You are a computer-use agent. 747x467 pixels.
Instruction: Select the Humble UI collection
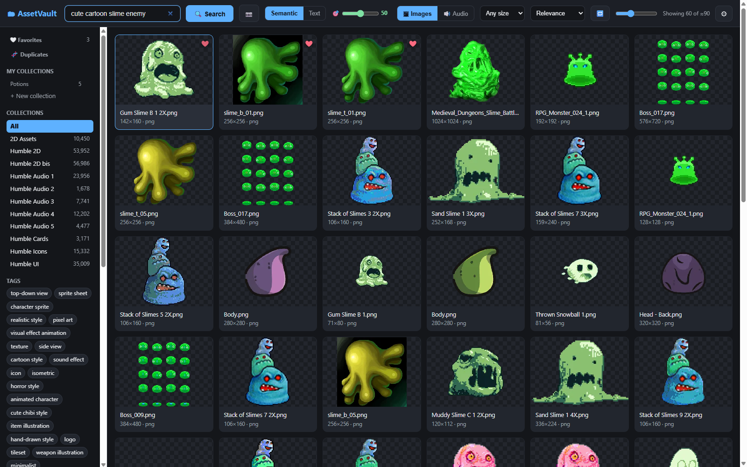click(50, 264)
